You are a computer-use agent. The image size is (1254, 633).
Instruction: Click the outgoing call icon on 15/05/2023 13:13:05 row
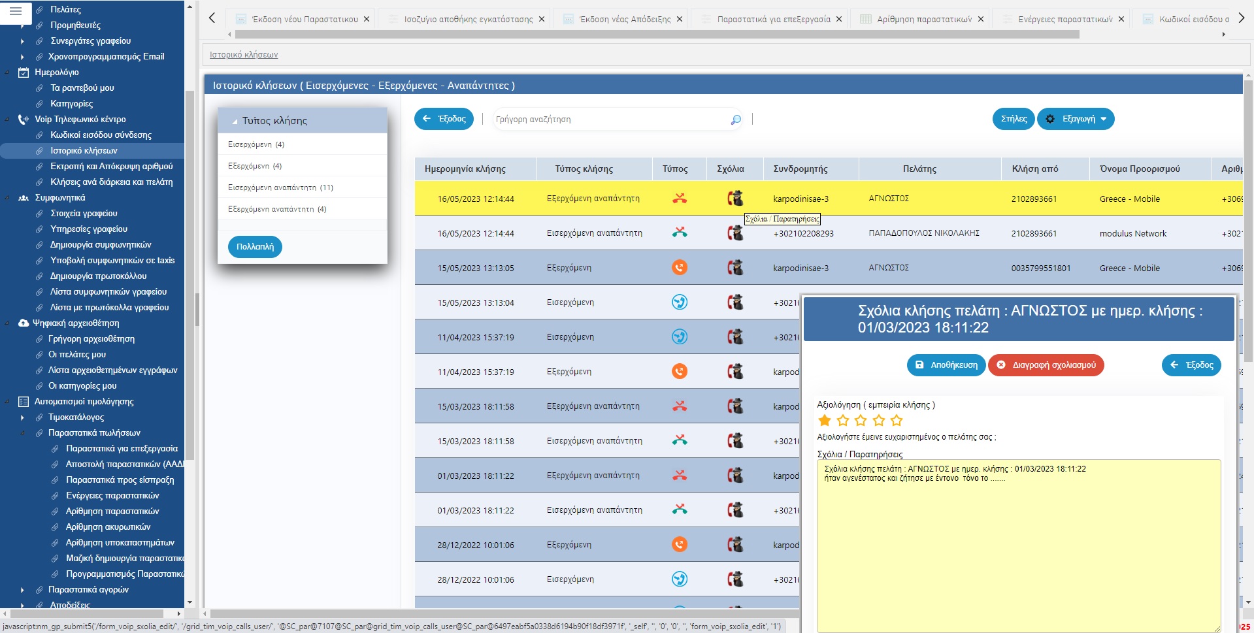pyautogui.click(x=680, y=267)
